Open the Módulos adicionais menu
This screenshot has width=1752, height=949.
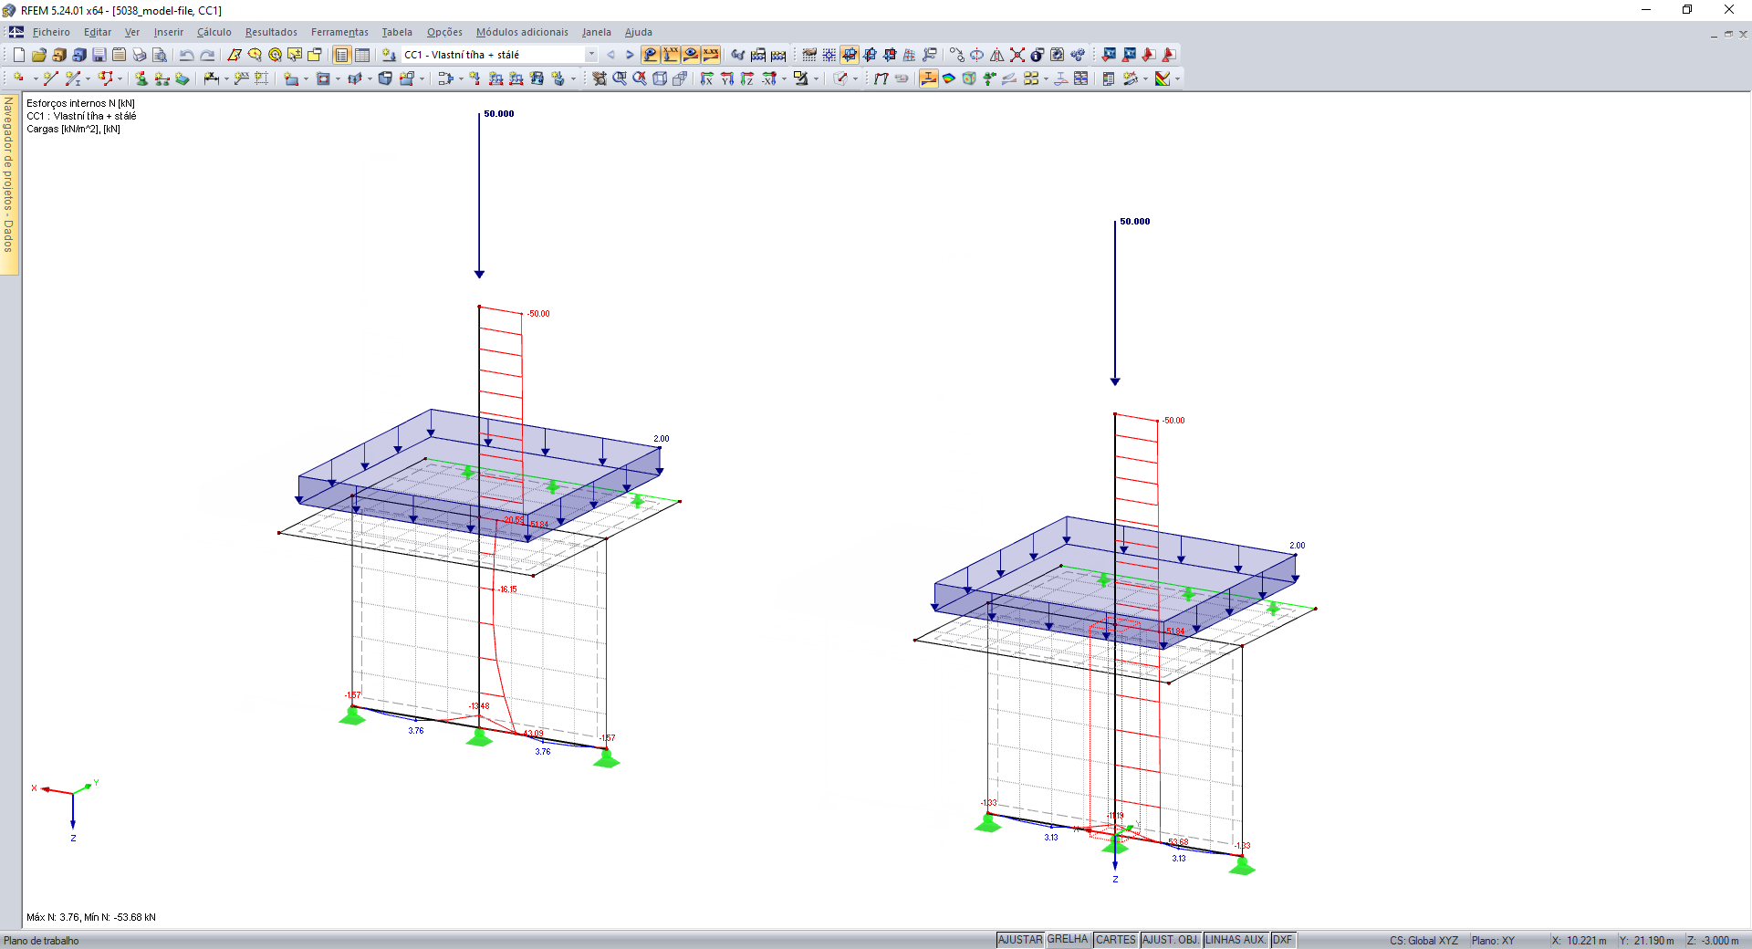click(522, 32)
